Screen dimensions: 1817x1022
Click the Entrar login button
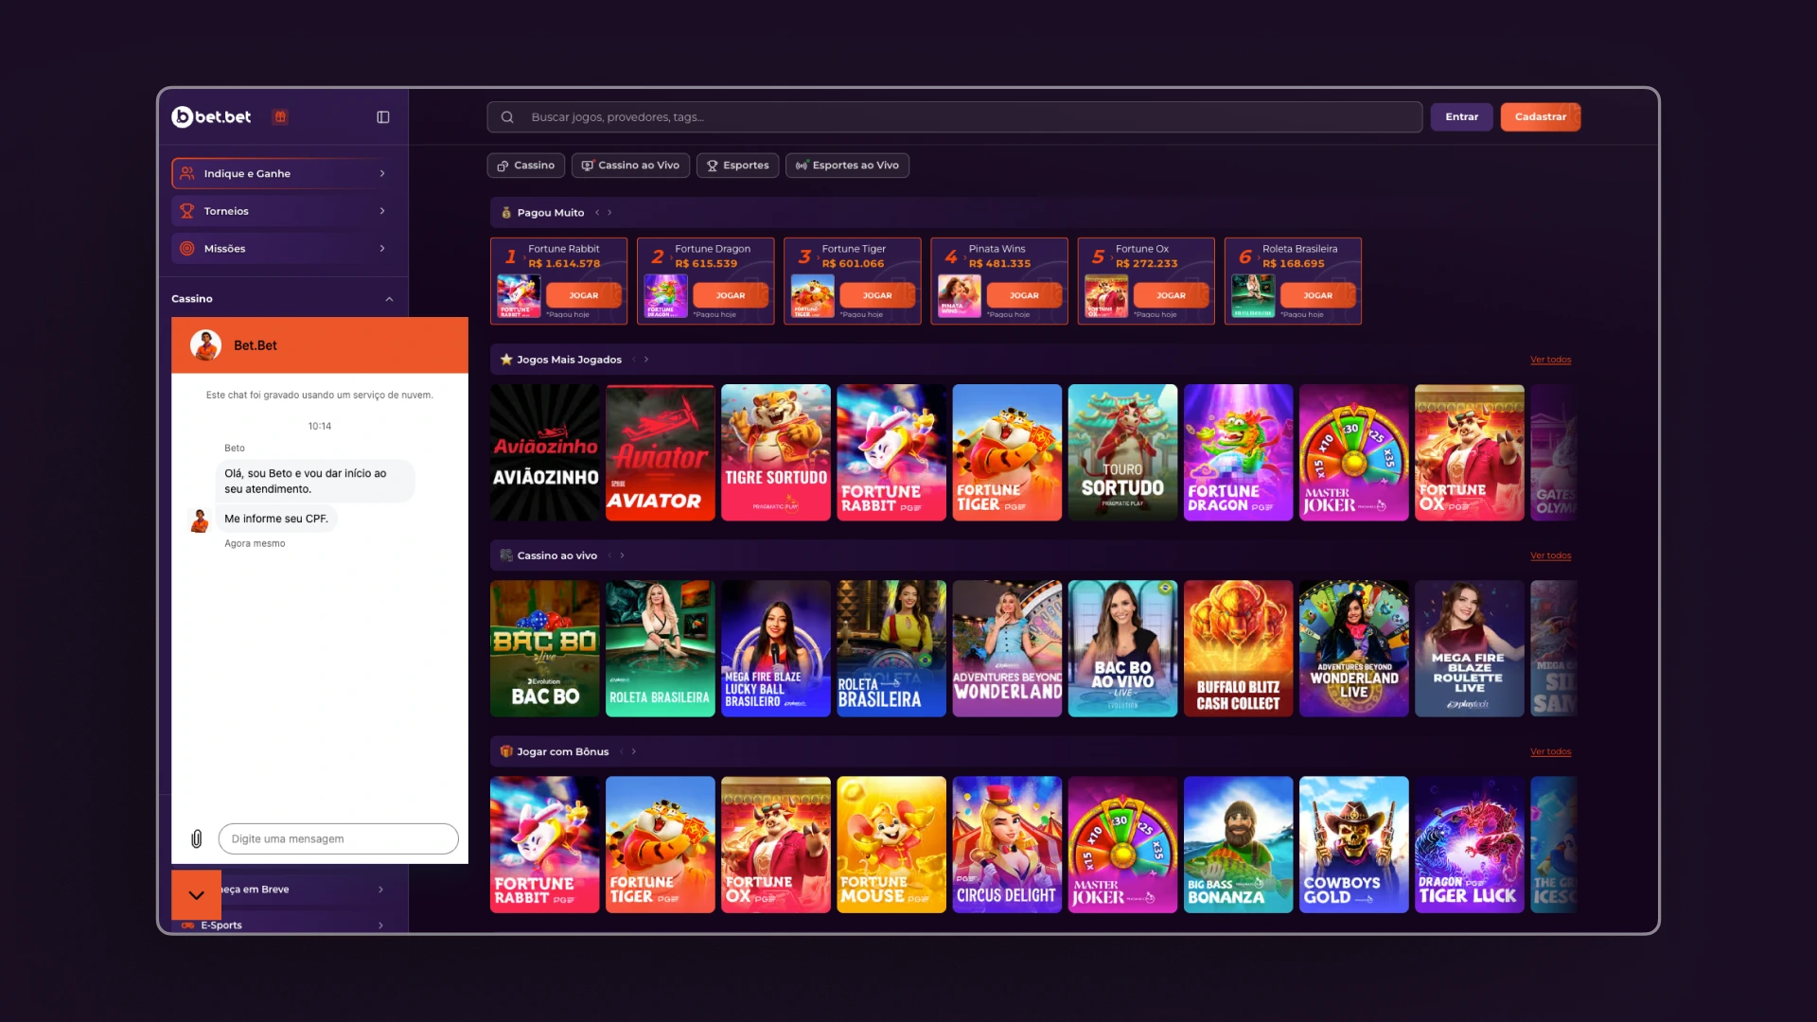coord(1462,117)
